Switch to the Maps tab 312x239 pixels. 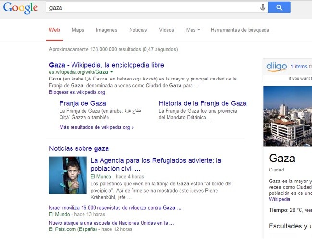78,30
